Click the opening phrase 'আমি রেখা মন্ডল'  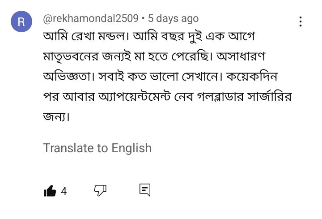pos(84,36)
